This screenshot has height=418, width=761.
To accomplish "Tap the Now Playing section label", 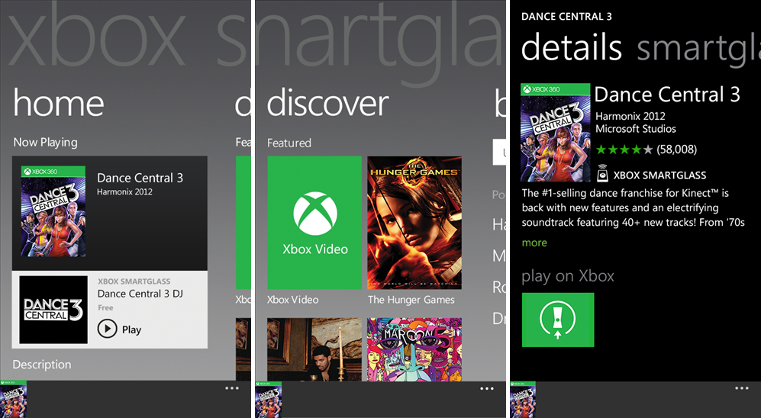I will (x=45, y=143).
